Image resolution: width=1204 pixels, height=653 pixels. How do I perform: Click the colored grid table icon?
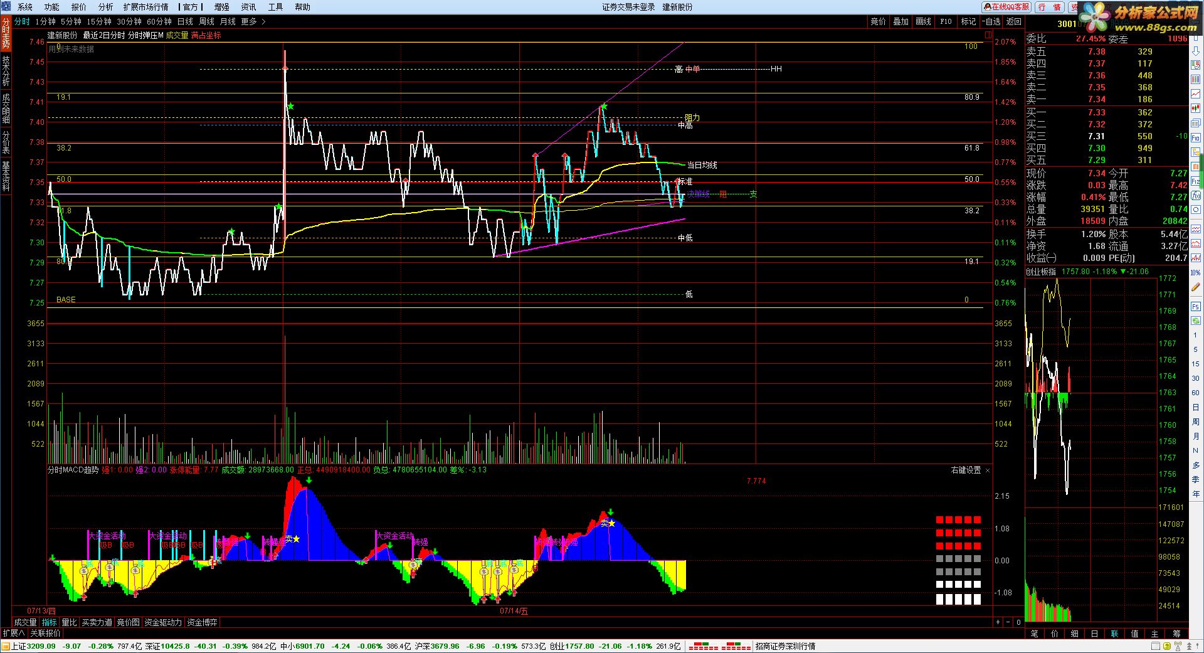click(x=1196, y=78)
